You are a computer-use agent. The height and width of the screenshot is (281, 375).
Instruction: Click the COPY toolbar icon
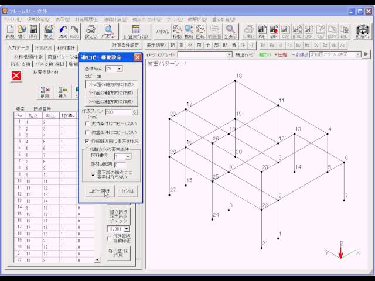[332, 32]
